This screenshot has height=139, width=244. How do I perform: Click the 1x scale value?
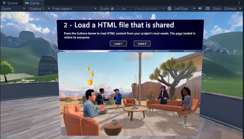pos(124,9)
